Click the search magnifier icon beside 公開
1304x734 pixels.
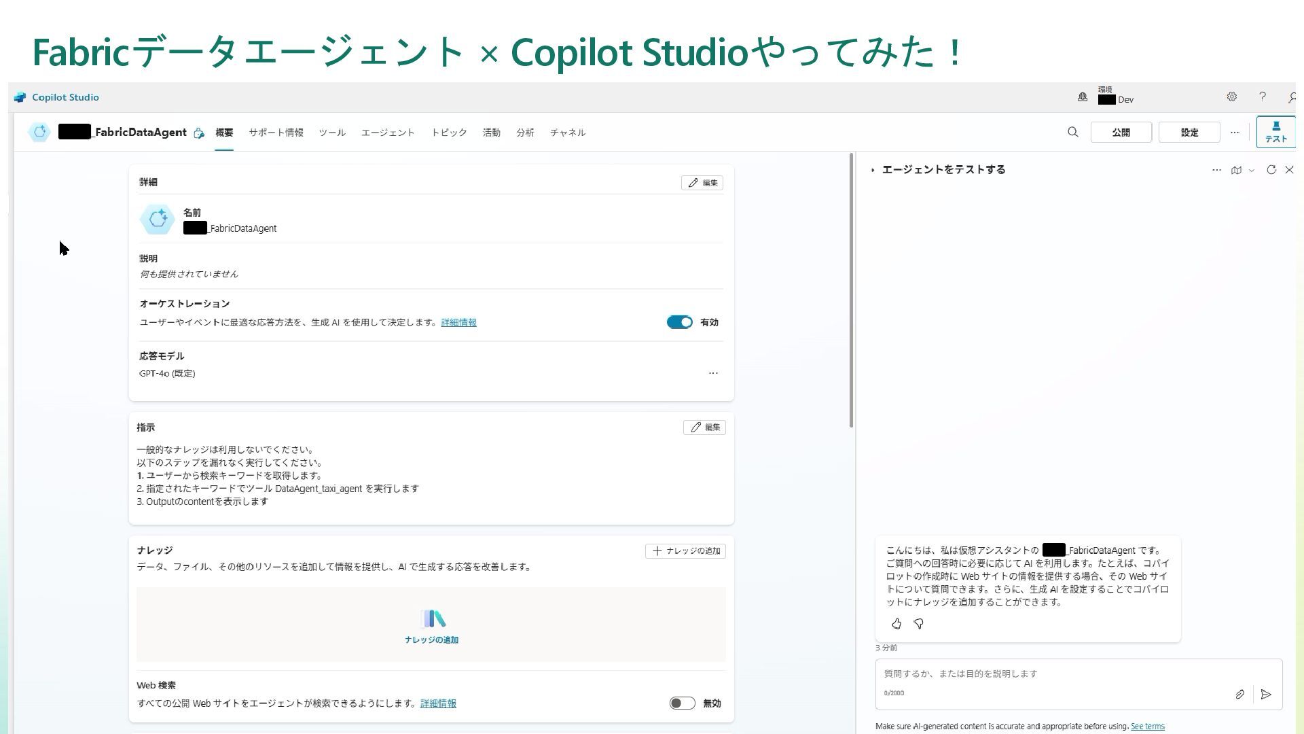coord(1072,132)
